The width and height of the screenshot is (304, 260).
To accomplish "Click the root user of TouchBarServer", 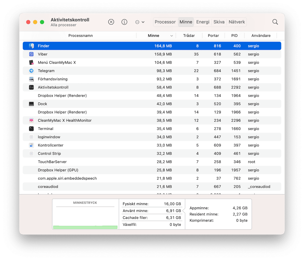I will pos(251,161).
